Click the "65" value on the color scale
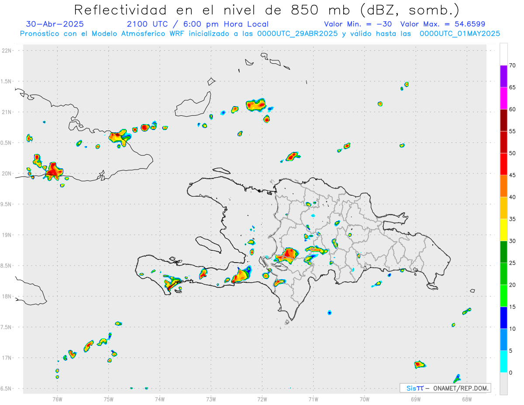 point(513,87)
